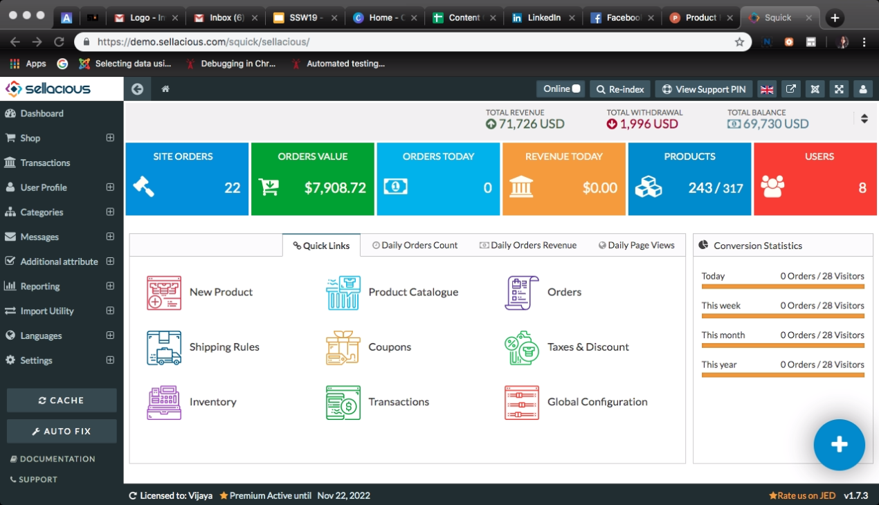The width and height of the screenshot is (879, 505).
Task: Click the v1.7.3 version text
Action: click(857, 495)
